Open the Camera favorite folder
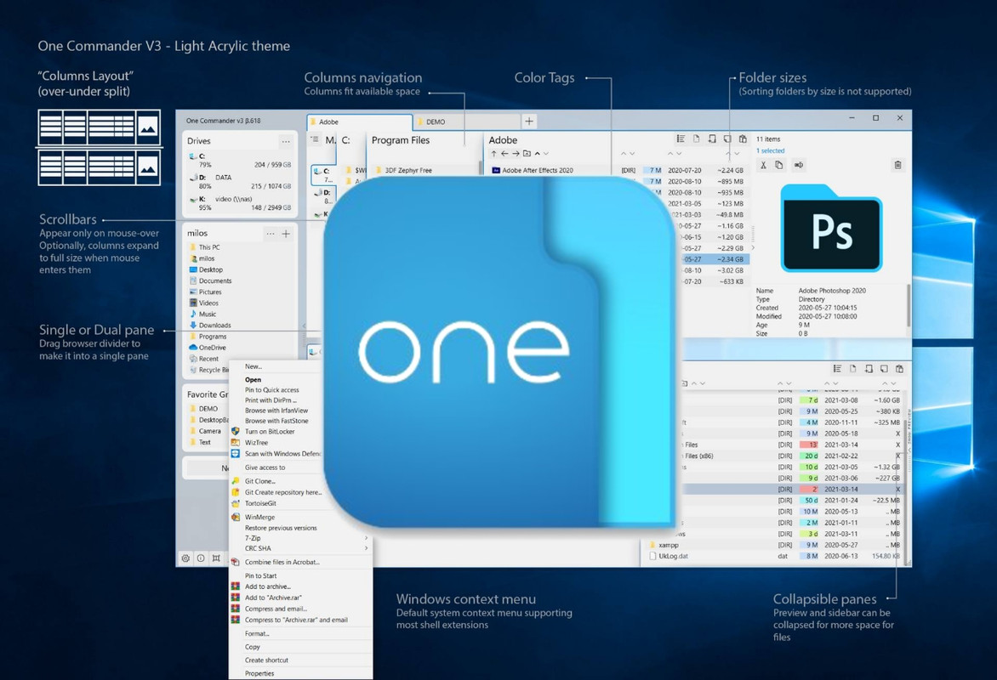This screenshot has height=680, width=997. [x=205, y=431]
